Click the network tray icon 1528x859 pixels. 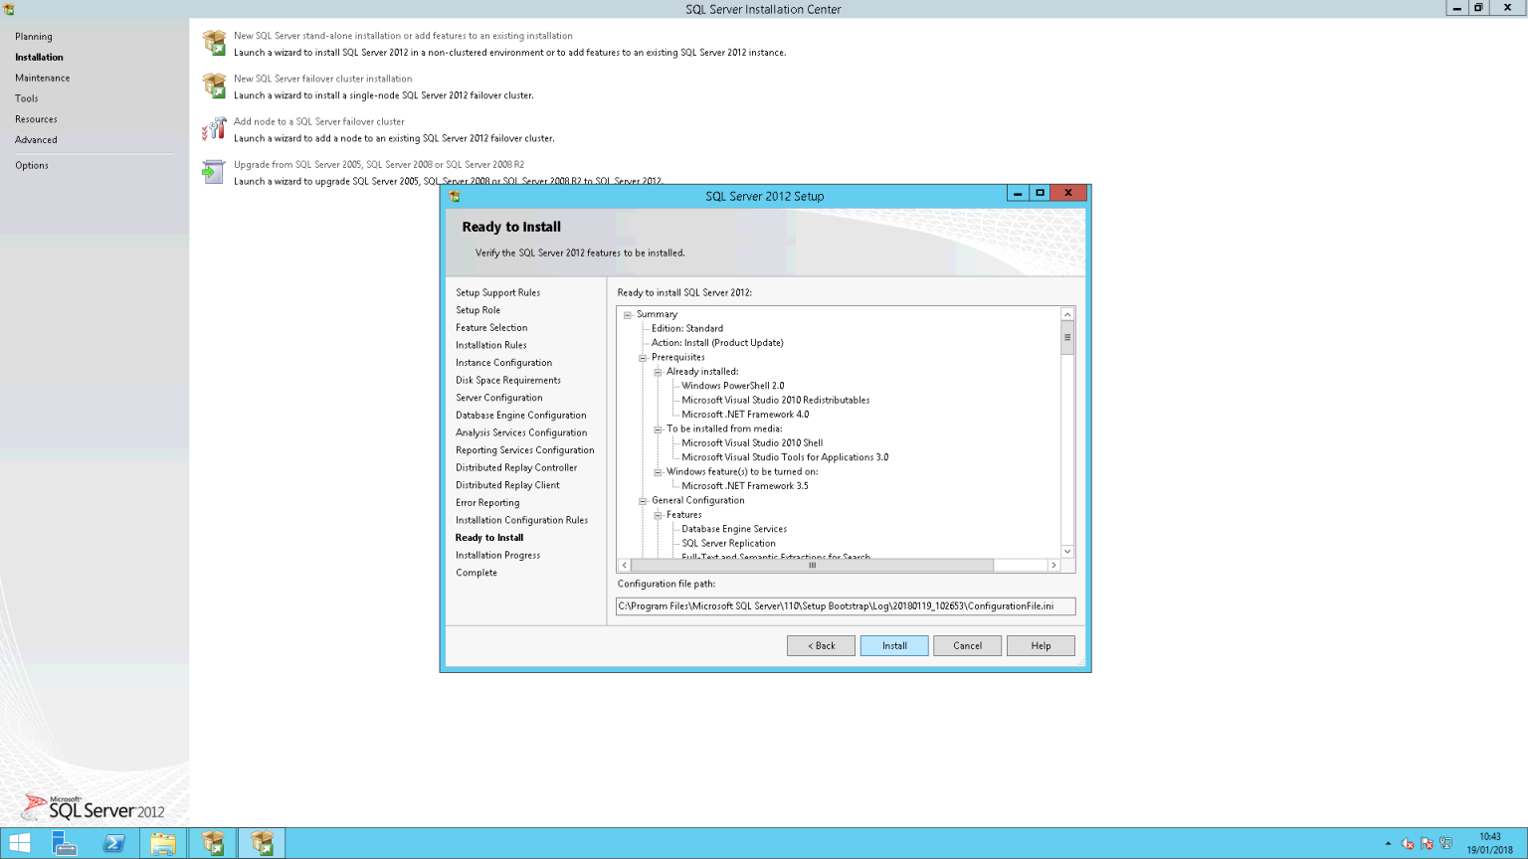click(x=1445, y=844)
